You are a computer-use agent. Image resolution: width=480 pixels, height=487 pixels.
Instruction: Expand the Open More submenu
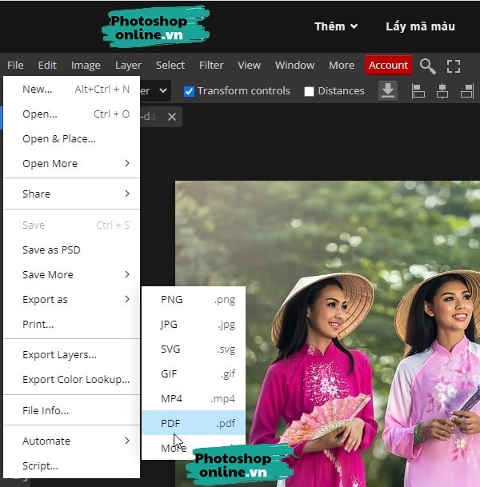[x=72, y=163]
